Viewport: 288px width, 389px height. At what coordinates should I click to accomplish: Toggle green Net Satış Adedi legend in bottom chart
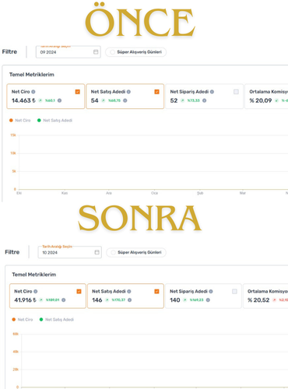pyautogui.click(x=57, y=320)
